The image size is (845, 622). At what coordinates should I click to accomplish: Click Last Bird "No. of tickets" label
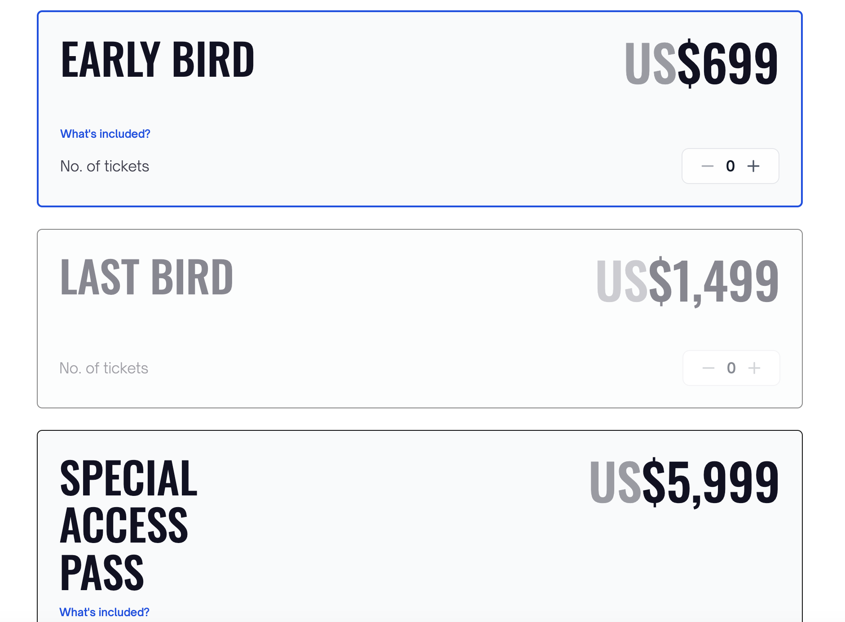tap(104, 368)
